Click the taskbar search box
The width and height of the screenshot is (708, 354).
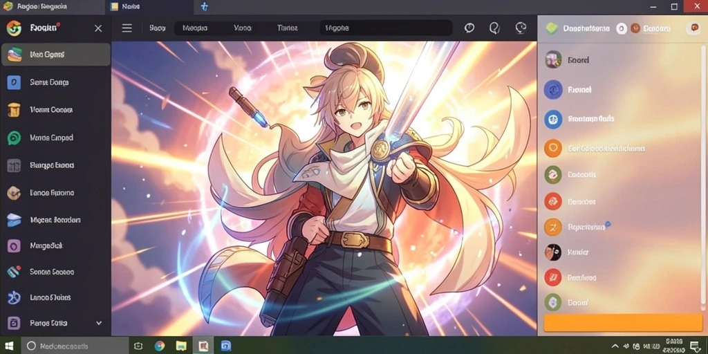(x=73, y=346)
